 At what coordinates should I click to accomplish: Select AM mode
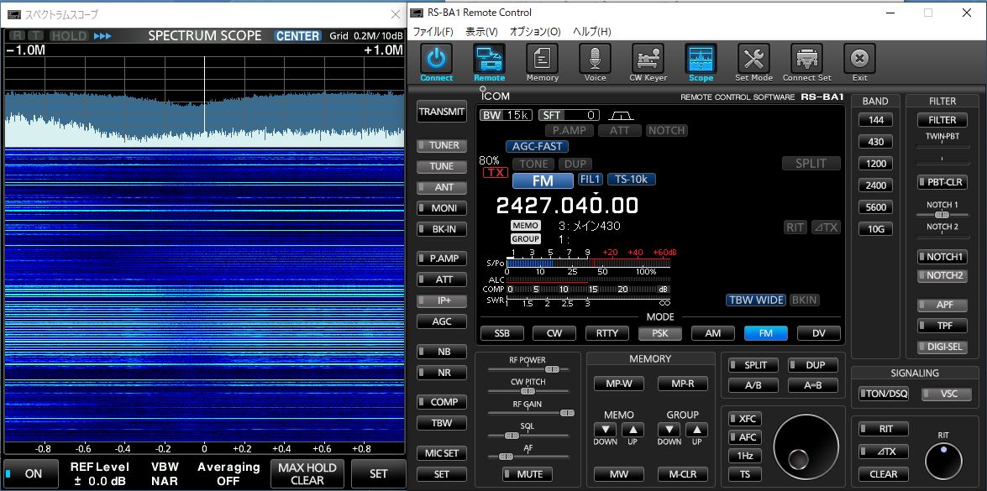[x=713, y=333]
